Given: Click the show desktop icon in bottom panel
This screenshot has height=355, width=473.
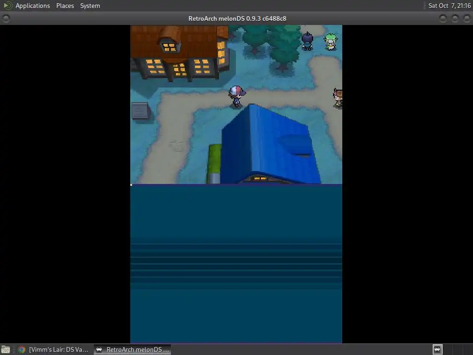Looking at the screenshot, I should point(6,349).
